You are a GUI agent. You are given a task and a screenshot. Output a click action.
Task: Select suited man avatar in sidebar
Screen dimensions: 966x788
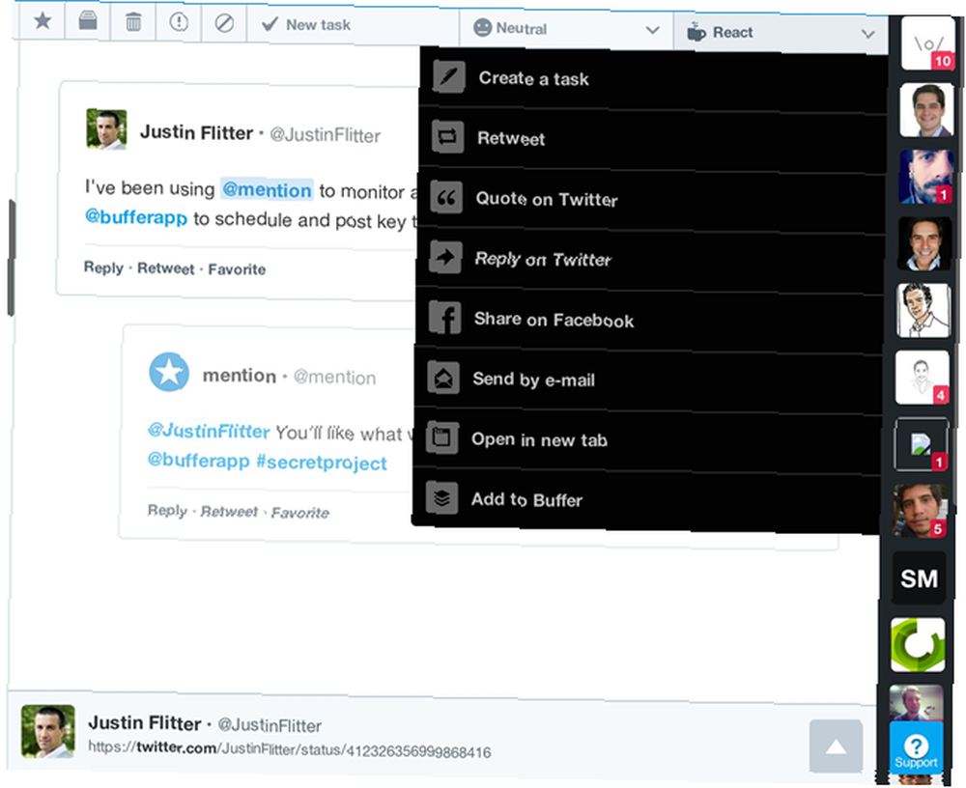click(926, 110)
